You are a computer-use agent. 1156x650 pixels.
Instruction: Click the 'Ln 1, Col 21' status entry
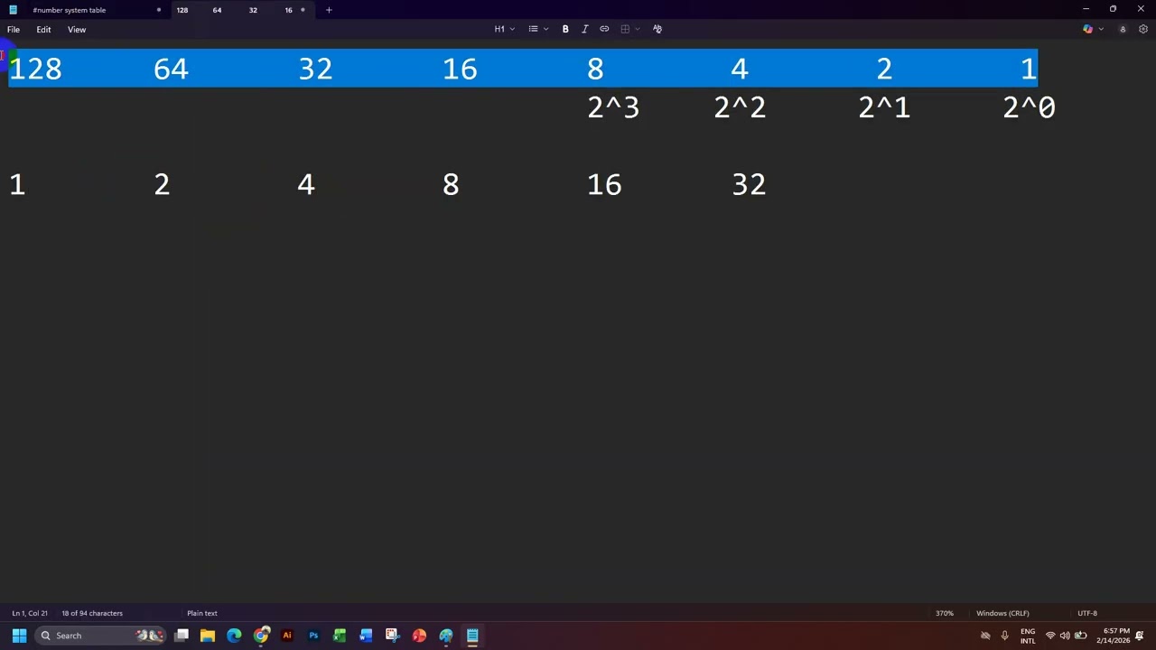[30, 613]
